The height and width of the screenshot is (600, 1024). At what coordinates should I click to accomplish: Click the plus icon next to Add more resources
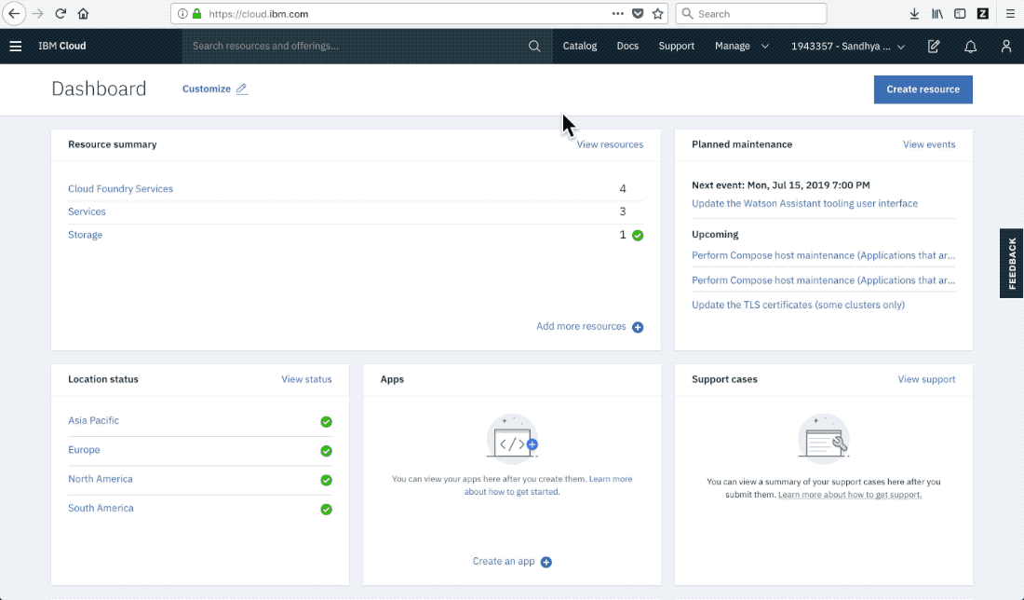(638, 327)
